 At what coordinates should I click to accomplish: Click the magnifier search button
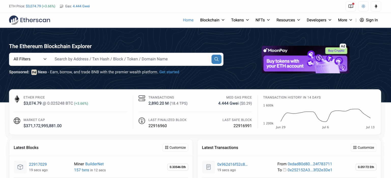click(x=216, y=59)
